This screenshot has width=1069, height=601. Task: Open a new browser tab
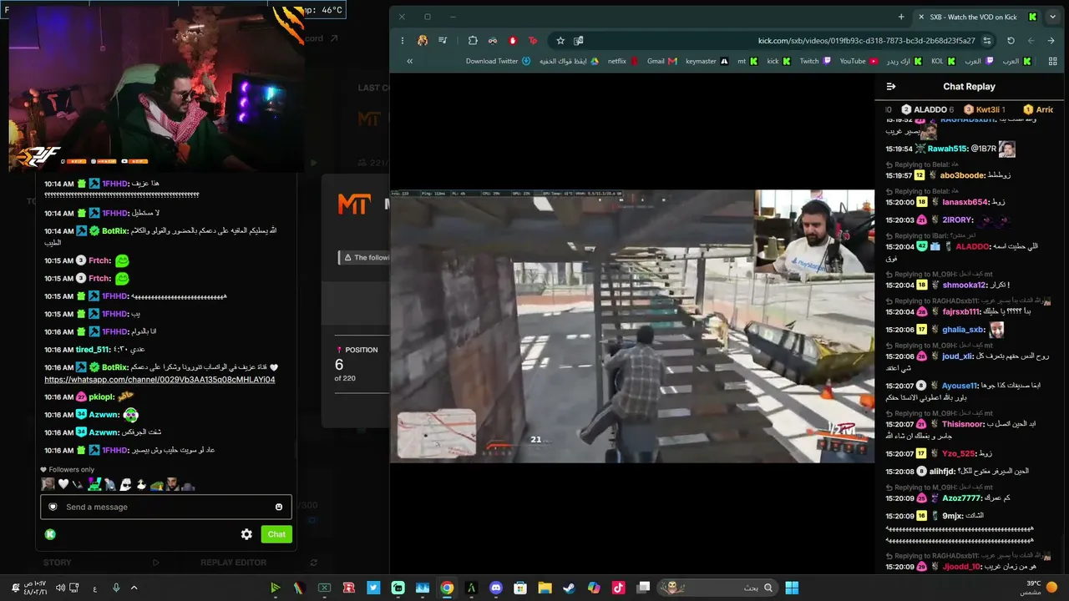pos(901,17)
